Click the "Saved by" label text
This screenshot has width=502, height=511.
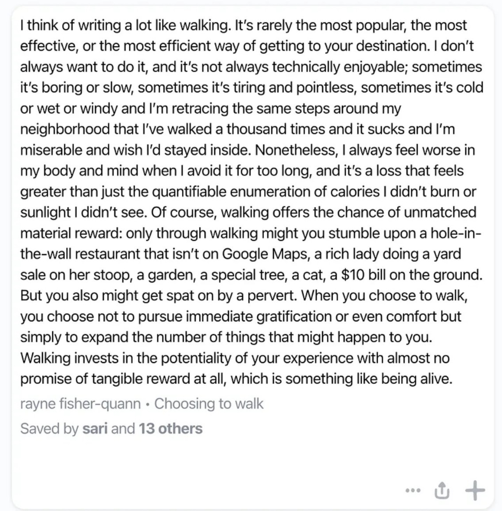point(49,428)
